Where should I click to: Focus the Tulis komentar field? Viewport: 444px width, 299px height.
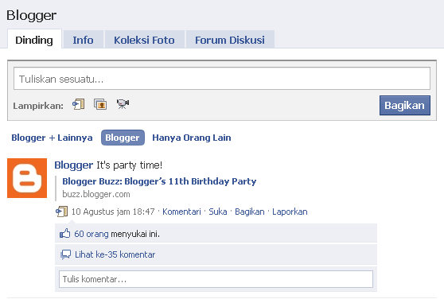pos(216,279)
